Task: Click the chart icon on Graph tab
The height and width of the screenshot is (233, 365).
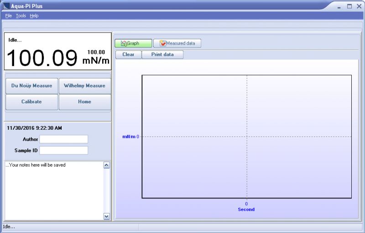Action: [124, 43]
